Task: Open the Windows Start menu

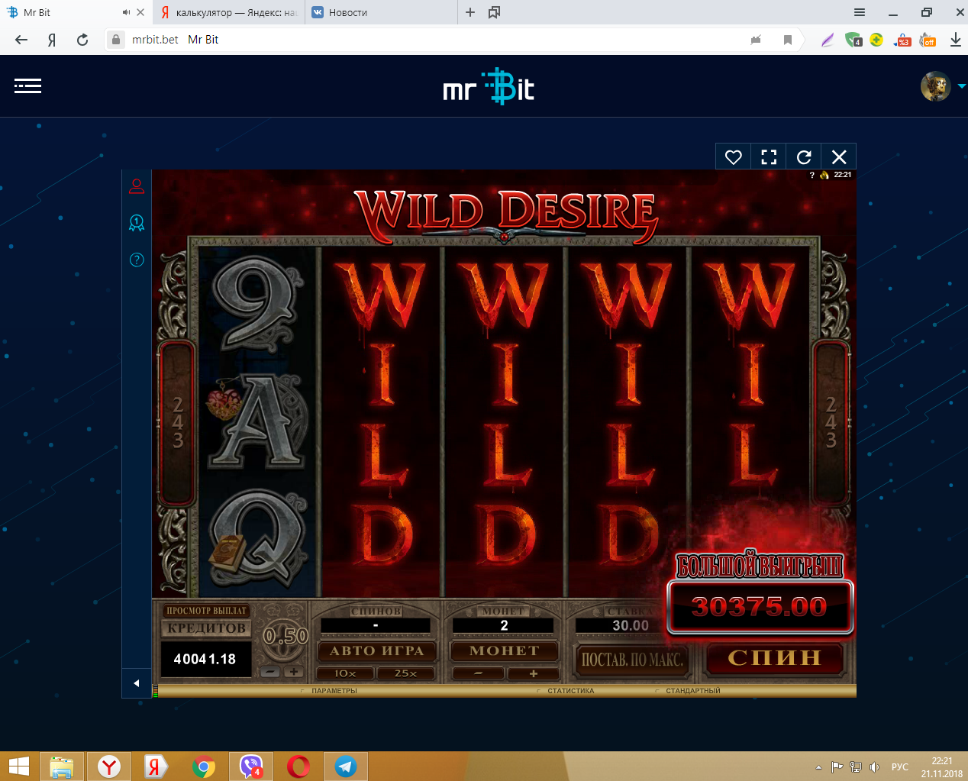Action: tap(18, 766)
